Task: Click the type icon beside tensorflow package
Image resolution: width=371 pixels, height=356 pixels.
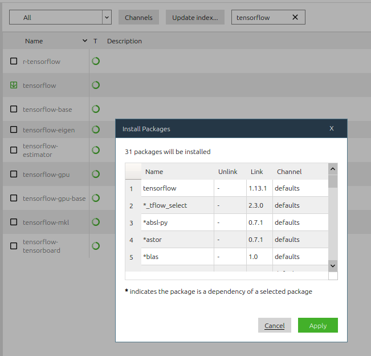Action: (96, 85)
